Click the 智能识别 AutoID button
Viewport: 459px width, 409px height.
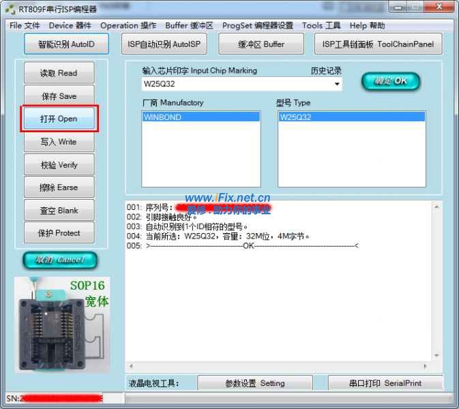pos(65,44)
